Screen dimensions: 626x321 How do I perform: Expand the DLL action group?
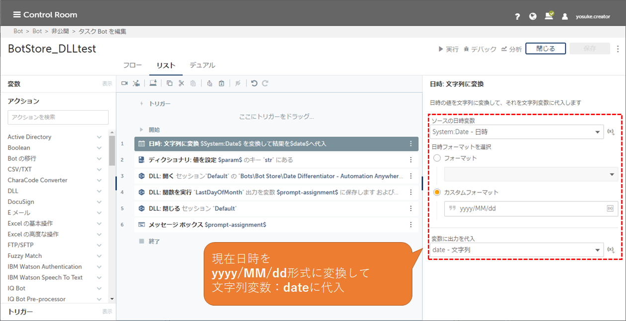[x=99, y=191]
